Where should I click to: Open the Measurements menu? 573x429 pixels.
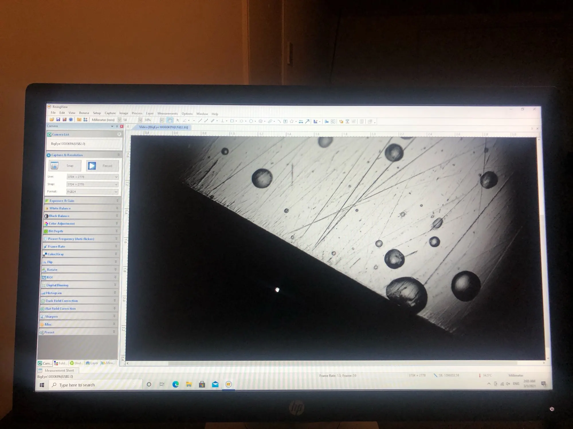(167, 114)
